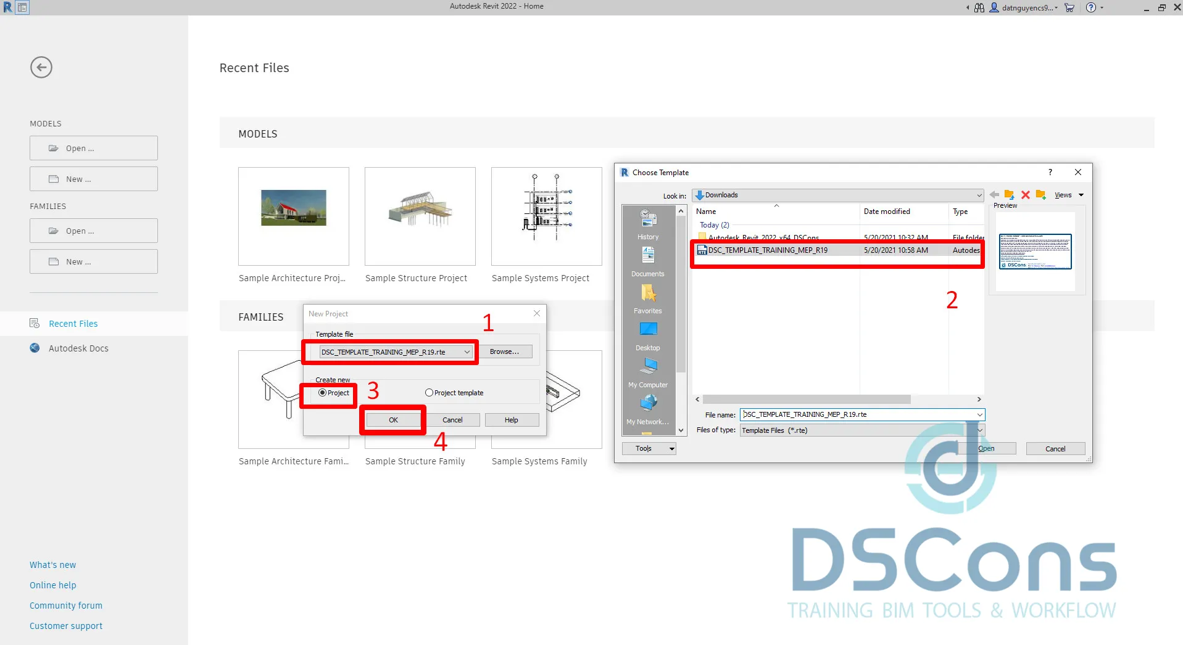Image resolution: width=1183 pixels, height=645 pixels.
Task: Open the History location in places bar
Action: (x=648, y=224)
